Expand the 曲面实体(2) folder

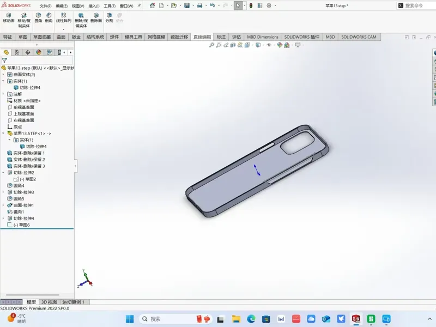pyautogui.click(x=3, y=75)
